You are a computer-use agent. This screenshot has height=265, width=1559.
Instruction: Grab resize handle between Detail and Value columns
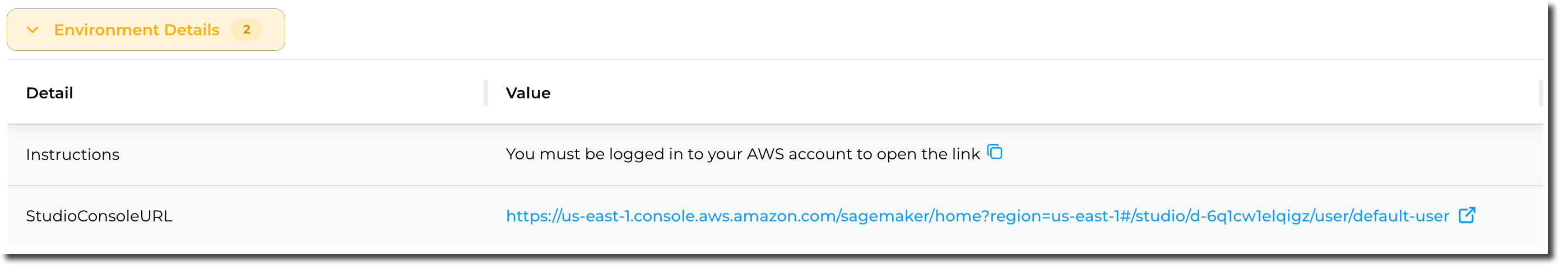coord(485,93)
